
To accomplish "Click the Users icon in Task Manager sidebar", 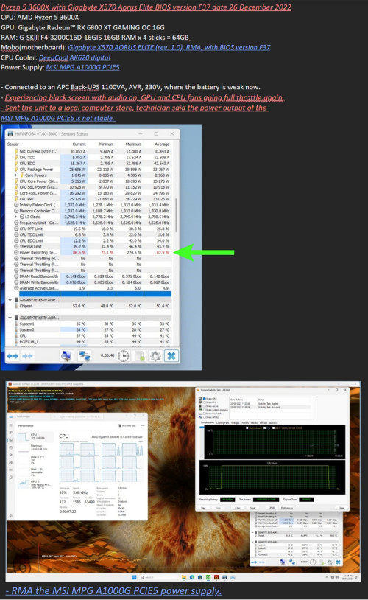I will [x=11, y=462].
